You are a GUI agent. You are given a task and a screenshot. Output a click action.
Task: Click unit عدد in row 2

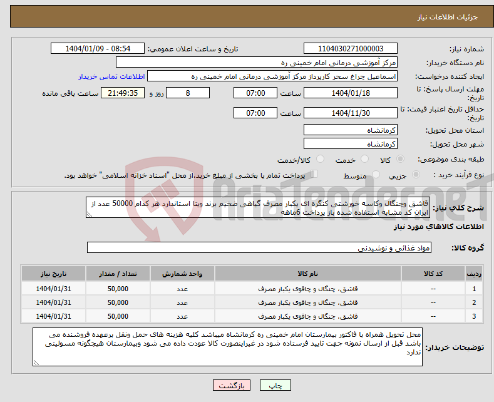[182, 303]
